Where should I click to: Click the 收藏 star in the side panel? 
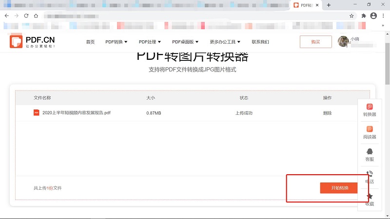click(370, 197)
